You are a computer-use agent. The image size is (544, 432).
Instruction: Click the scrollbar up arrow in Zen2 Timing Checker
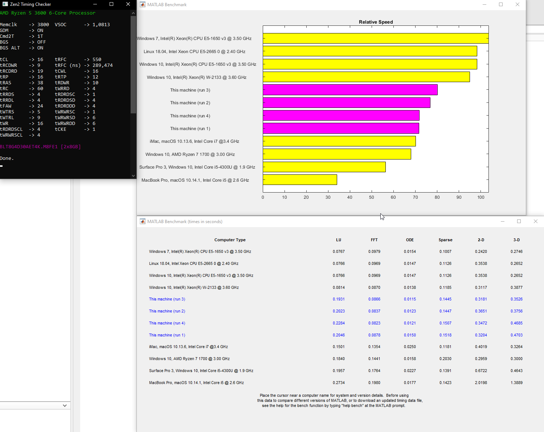pyautogui.click(x=133, y=13)
